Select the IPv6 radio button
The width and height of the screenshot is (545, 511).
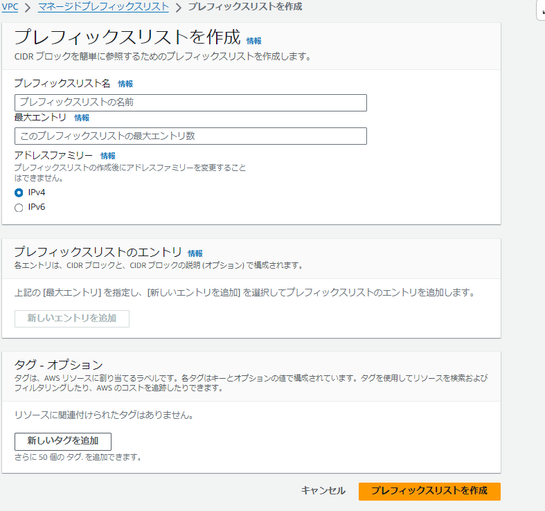click(x=19, y=208)
